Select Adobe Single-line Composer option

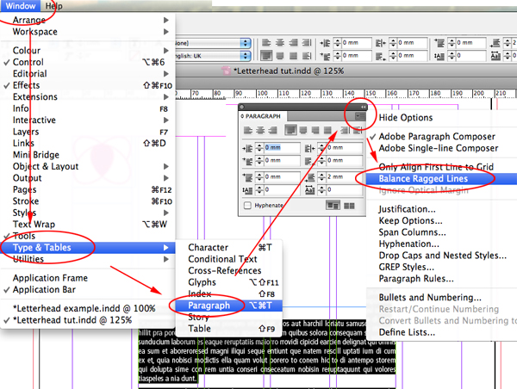click(x=441, y=148)
